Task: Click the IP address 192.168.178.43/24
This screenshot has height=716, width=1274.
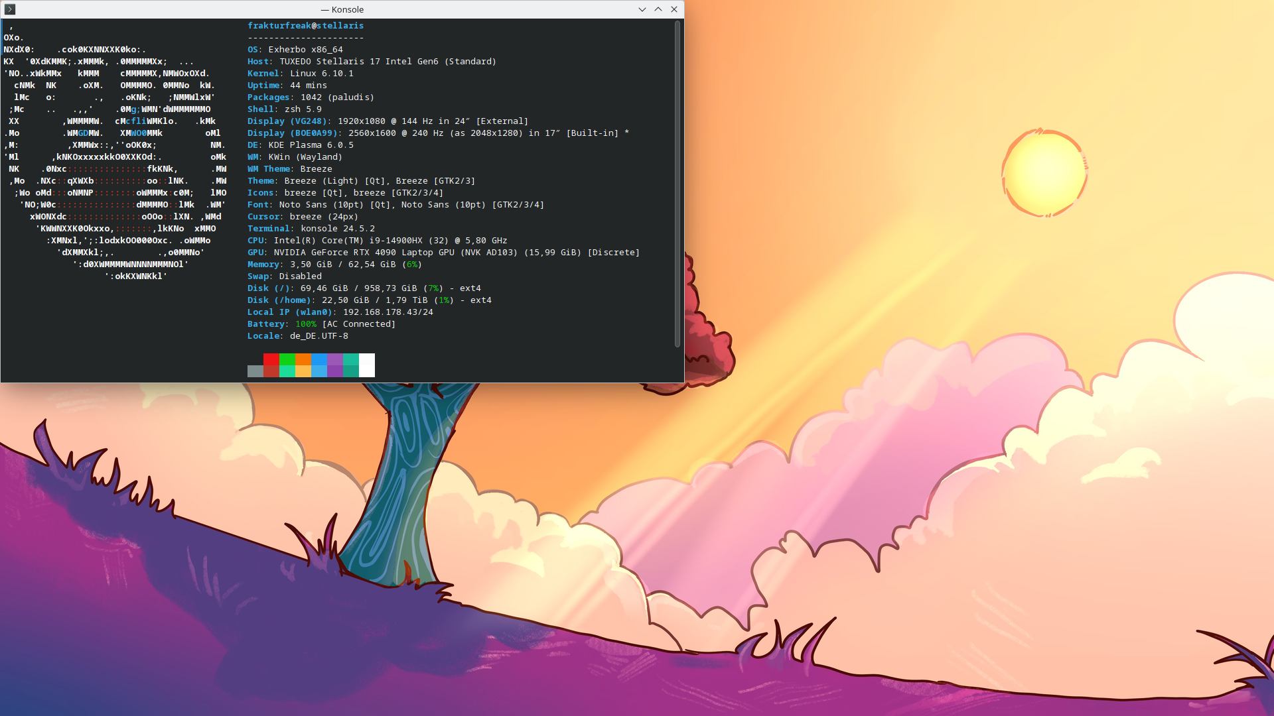Action: (388, 312)
